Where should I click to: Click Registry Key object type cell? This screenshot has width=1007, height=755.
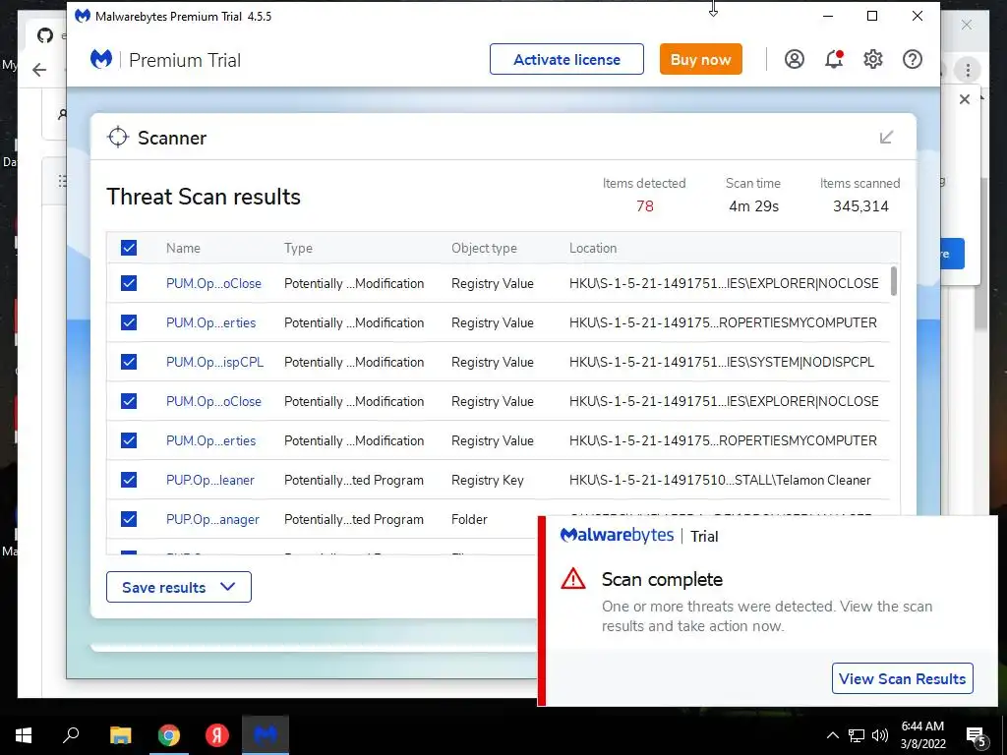[x=488, y=480]
